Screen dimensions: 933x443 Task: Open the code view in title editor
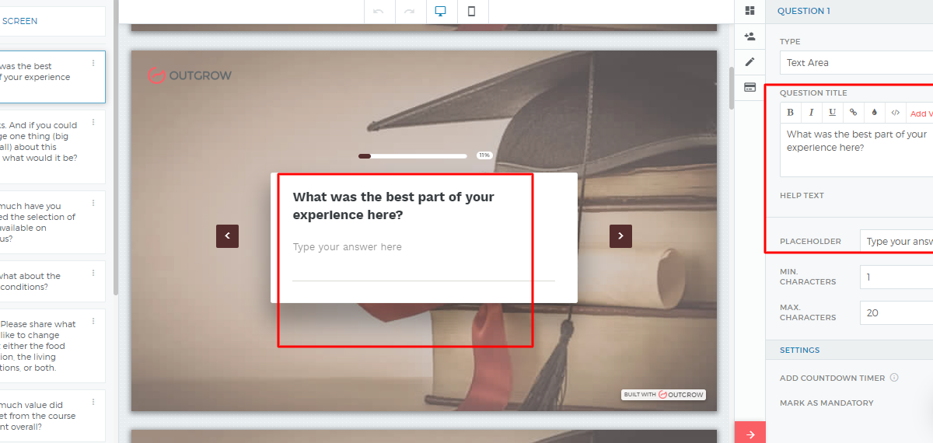pos(896,113)
